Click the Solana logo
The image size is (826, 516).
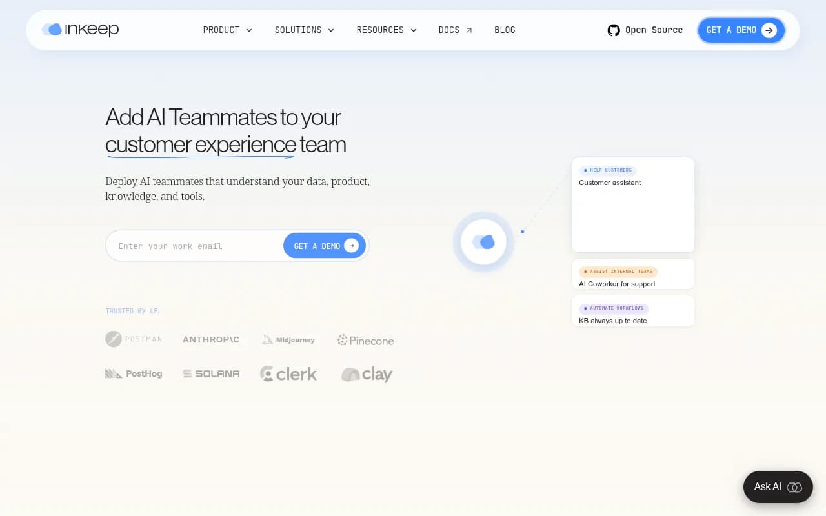pos(211,373)
